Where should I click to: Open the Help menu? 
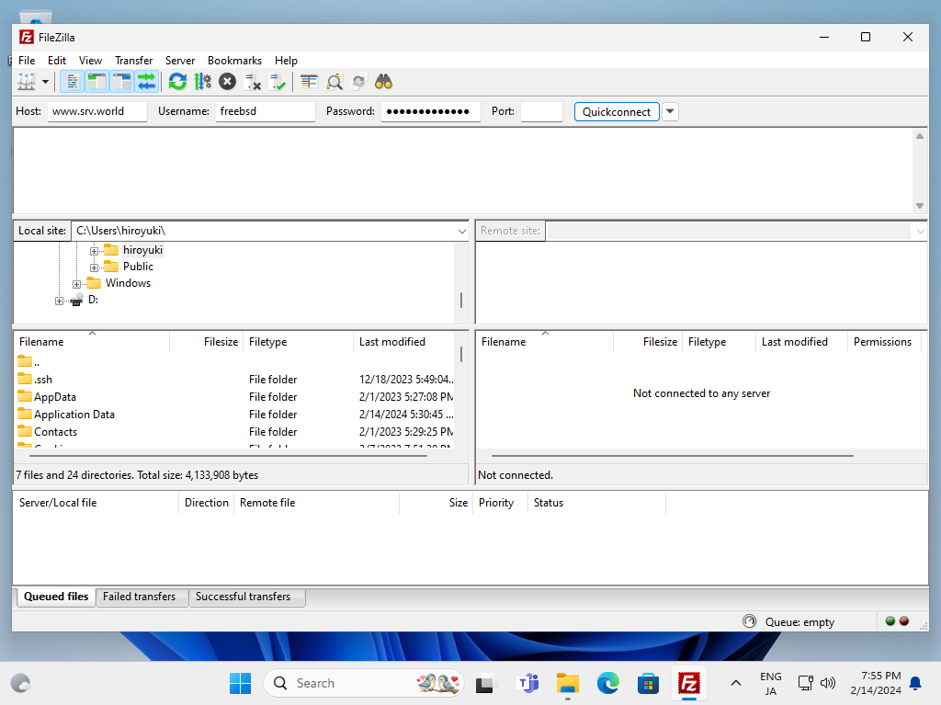pyautogui.click(x=287, y=61)
